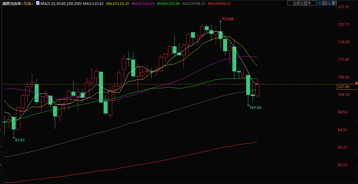Click the MA indicator chart icon
The width and height of the screenshot is (358, 184).
point(37,3)
